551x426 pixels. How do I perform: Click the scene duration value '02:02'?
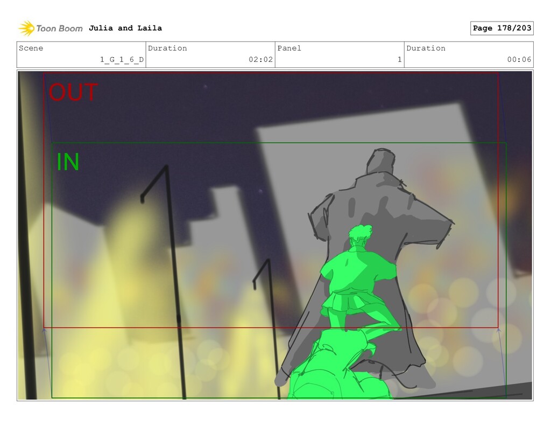tap(261, 59)
